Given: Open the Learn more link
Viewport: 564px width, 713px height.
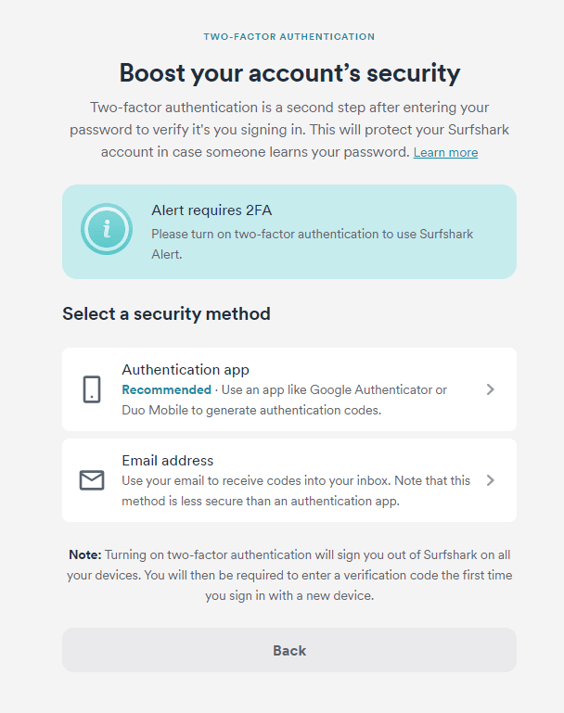Looking at the screenshot, I should (445, 152).
